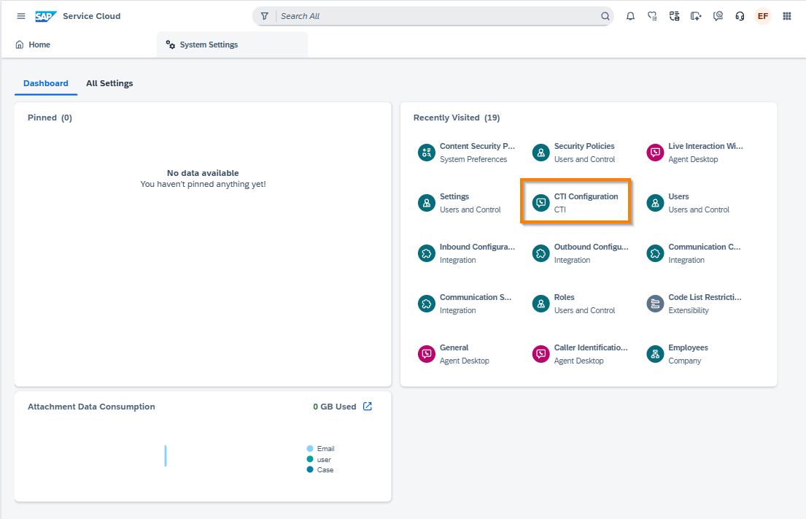The image size is (806, 519).
Task: Click the icon right of the heart icon
Action: tap(675, 16)
